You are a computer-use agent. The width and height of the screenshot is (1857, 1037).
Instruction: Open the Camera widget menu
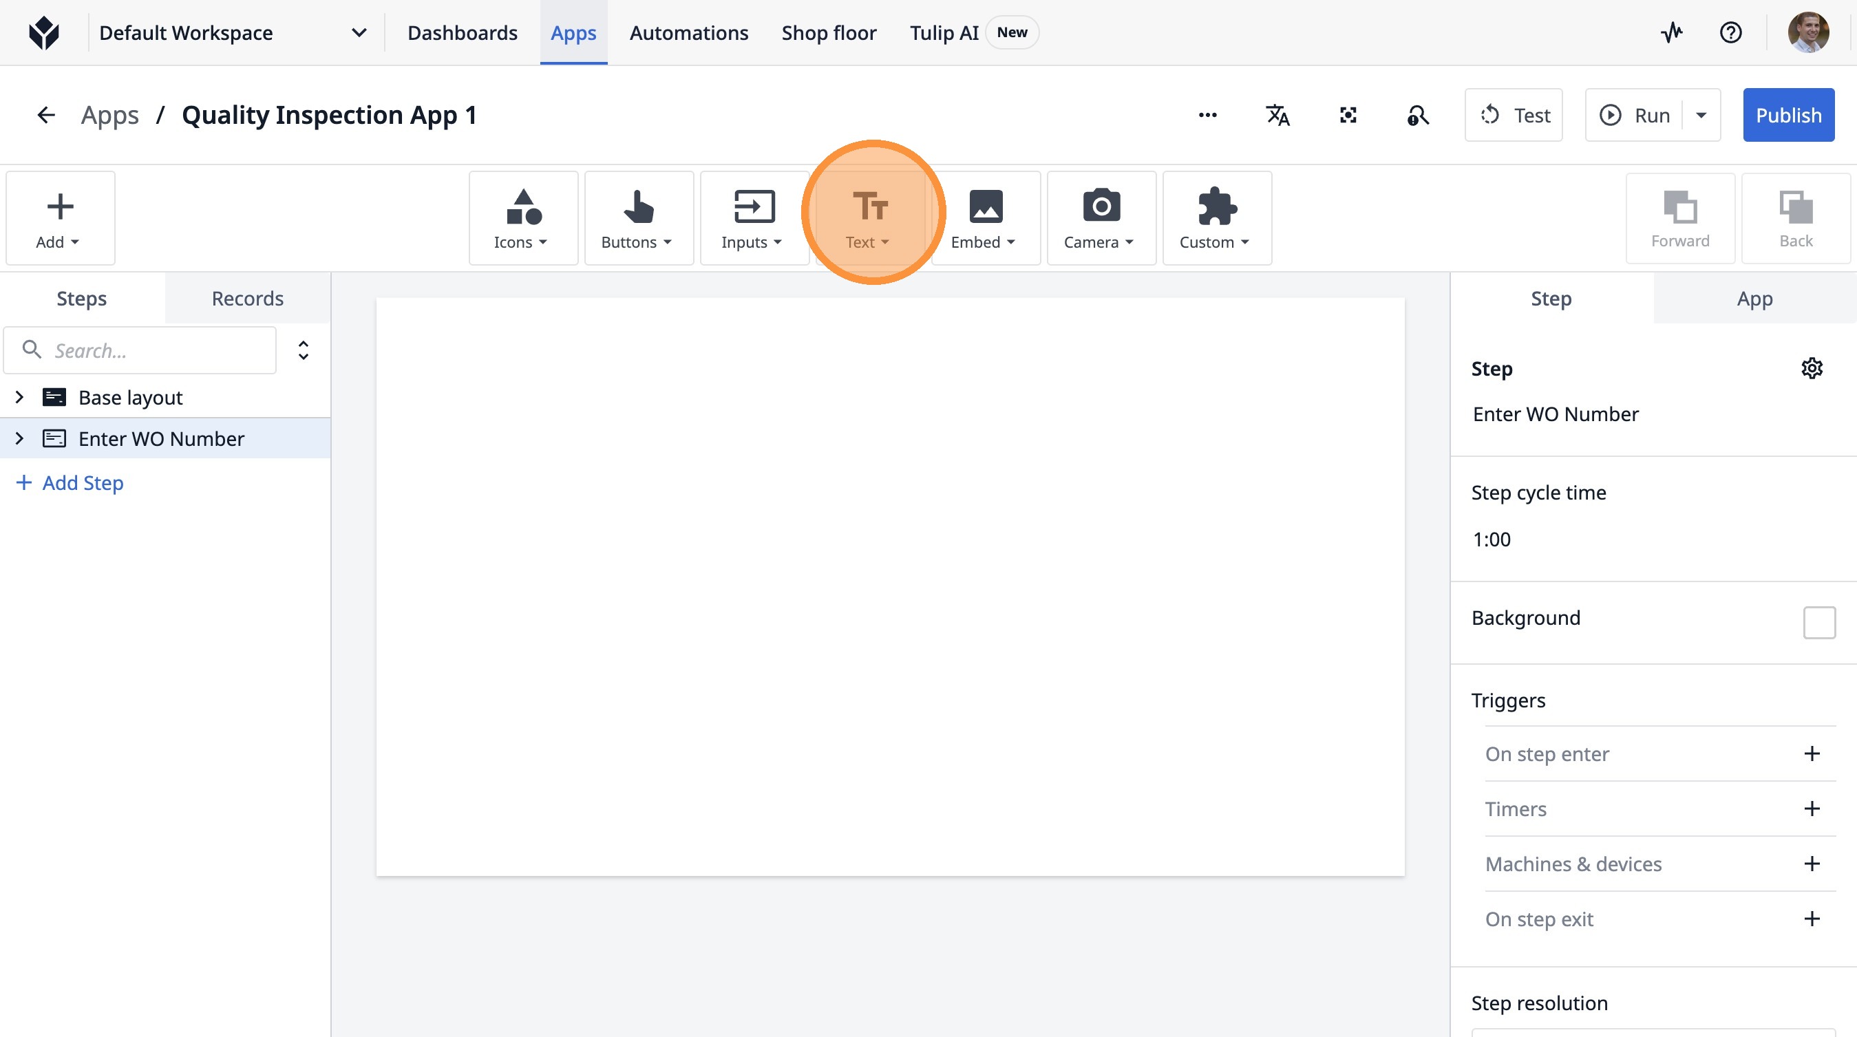click(1100, 217)
